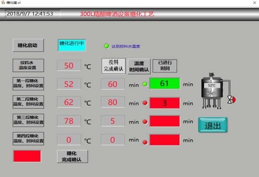Click the green LED for first stage
259x177 pixels.
[x=145, y=84]
